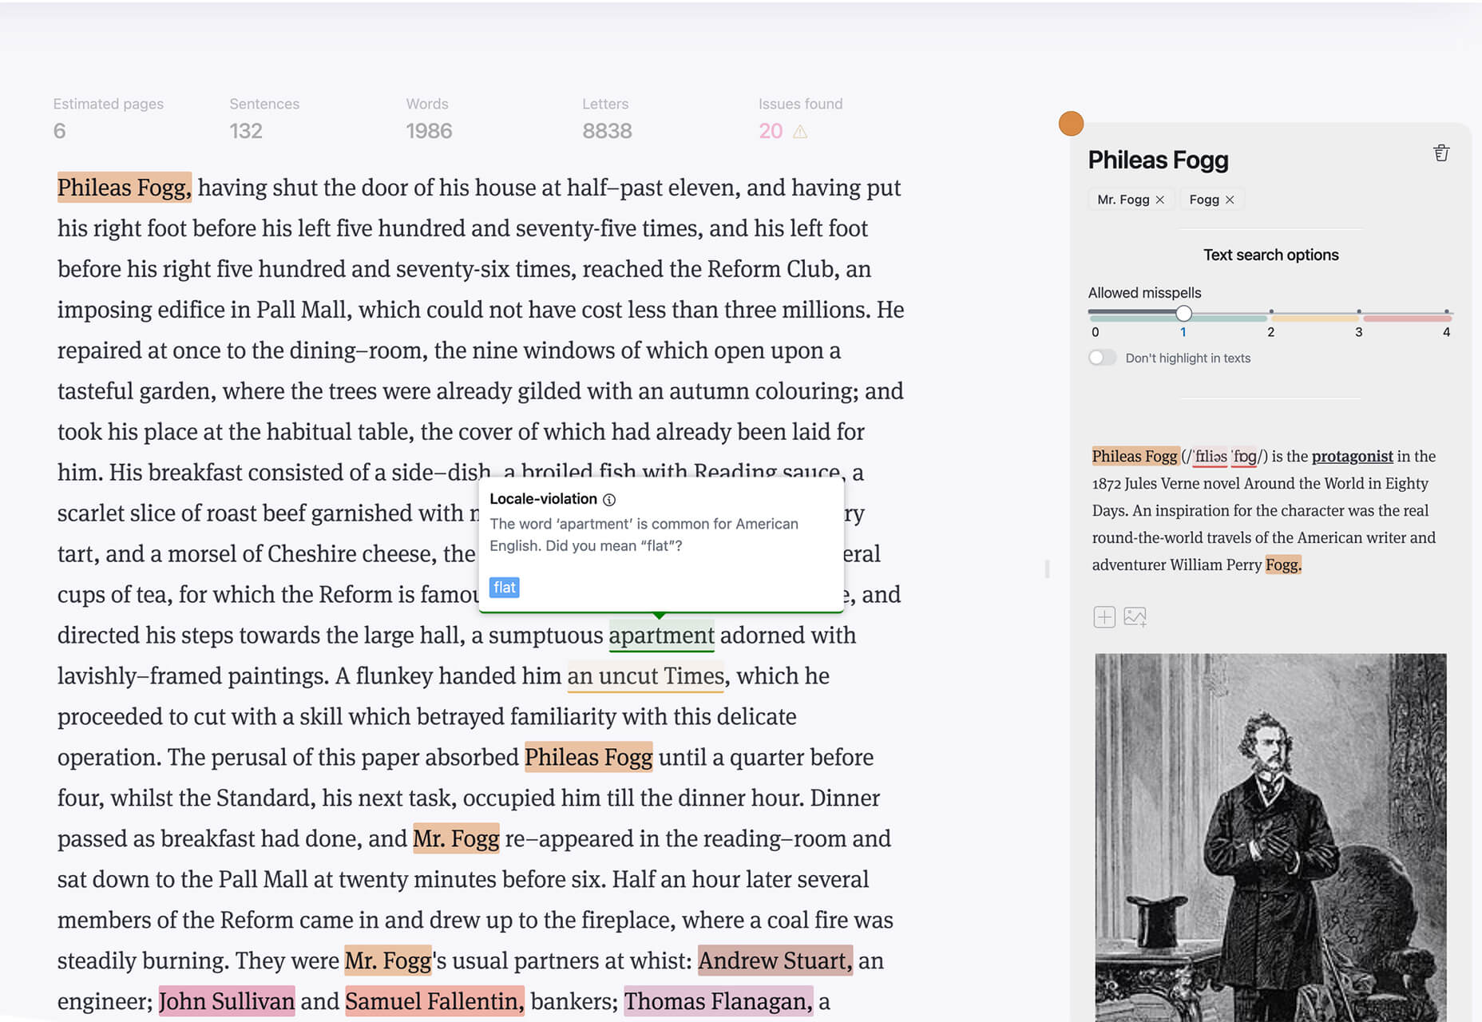Click the Issues found count of 20
The width and height of the screenshot is (1482, 1022).
pos(770,132)
